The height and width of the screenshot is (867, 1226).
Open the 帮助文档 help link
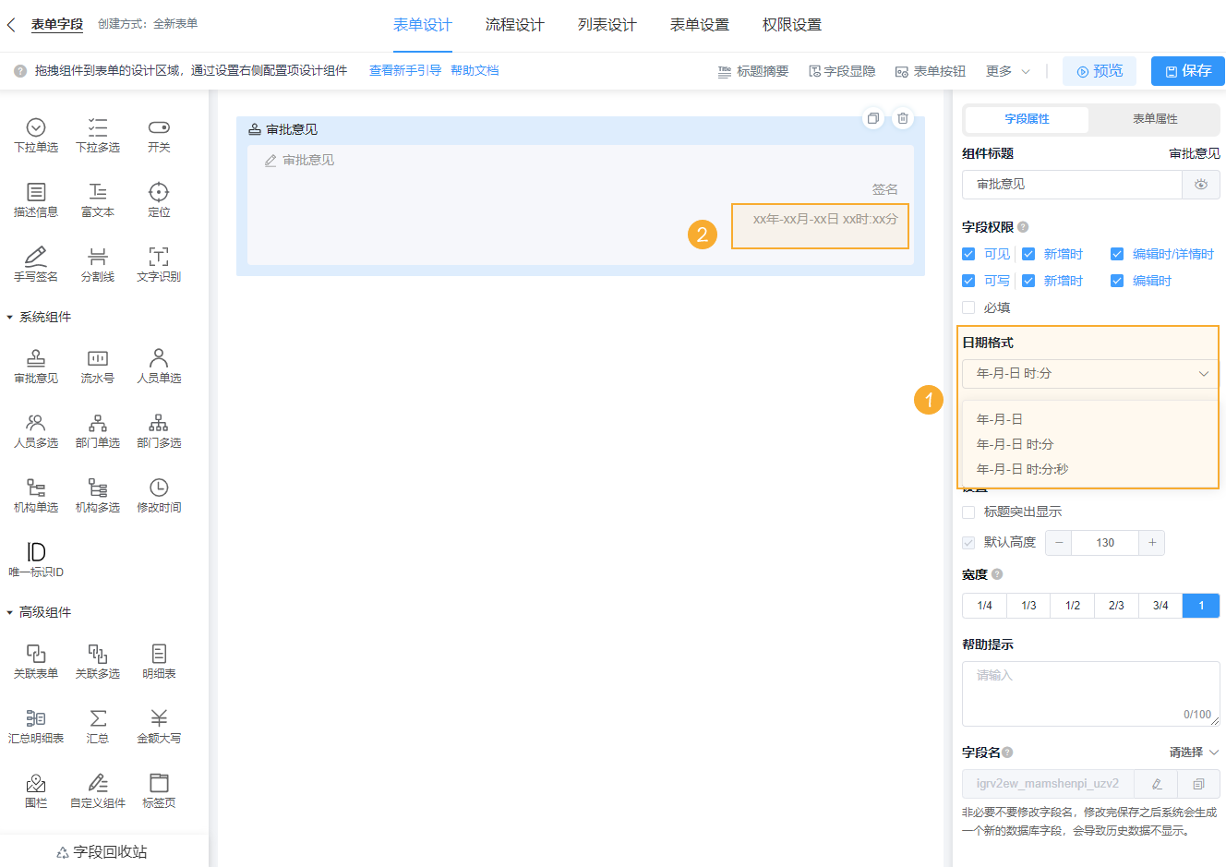click(x=475, y=69)
